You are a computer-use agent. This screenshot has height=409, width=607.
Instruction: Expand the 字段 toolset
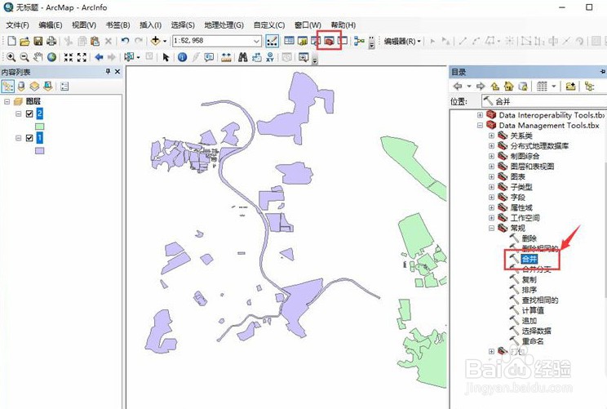tap(491, 197)
